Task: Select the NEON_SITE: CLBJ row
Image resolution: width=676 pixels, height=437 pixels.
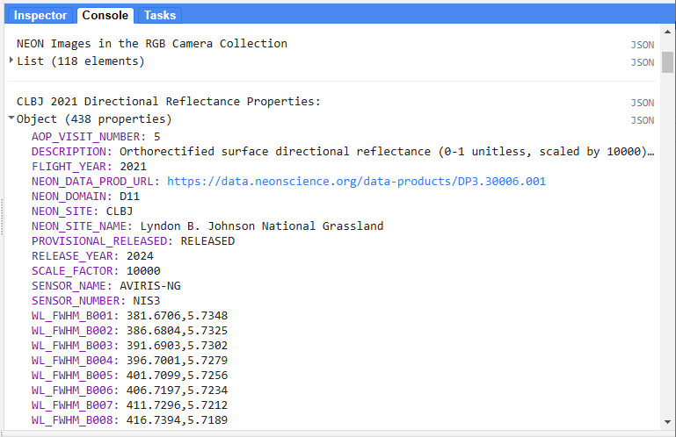Action: click(82, 211)
